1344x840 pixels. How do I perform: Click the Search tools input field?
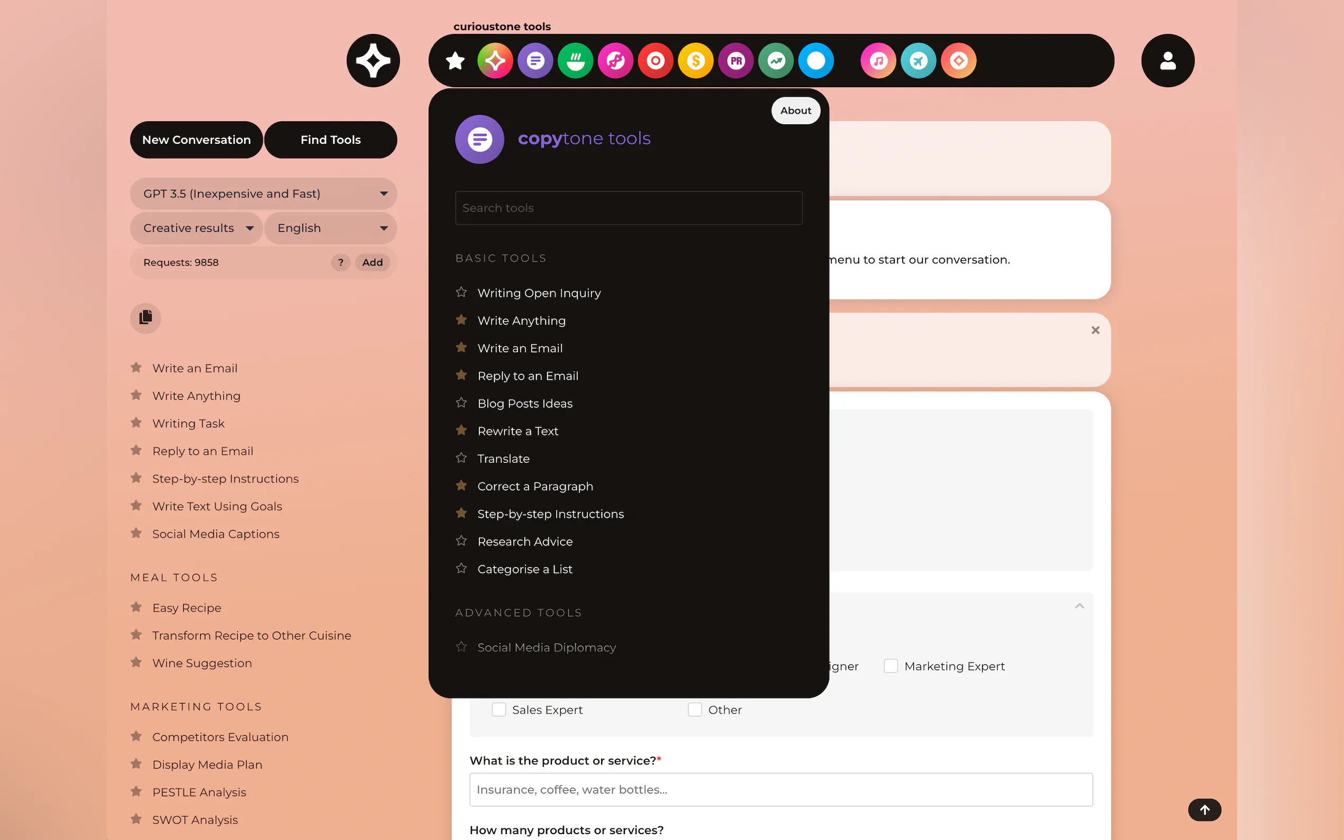[x=629, y=208]
